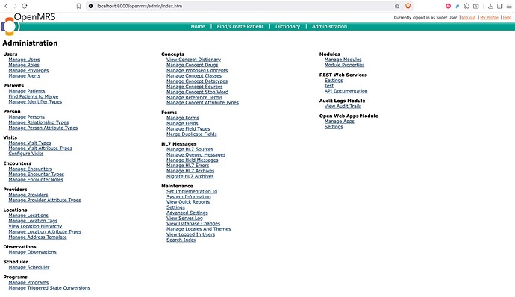Open View Logged In Users
Viewport: 515px width, 297px height.
click(x=190, y=234)
